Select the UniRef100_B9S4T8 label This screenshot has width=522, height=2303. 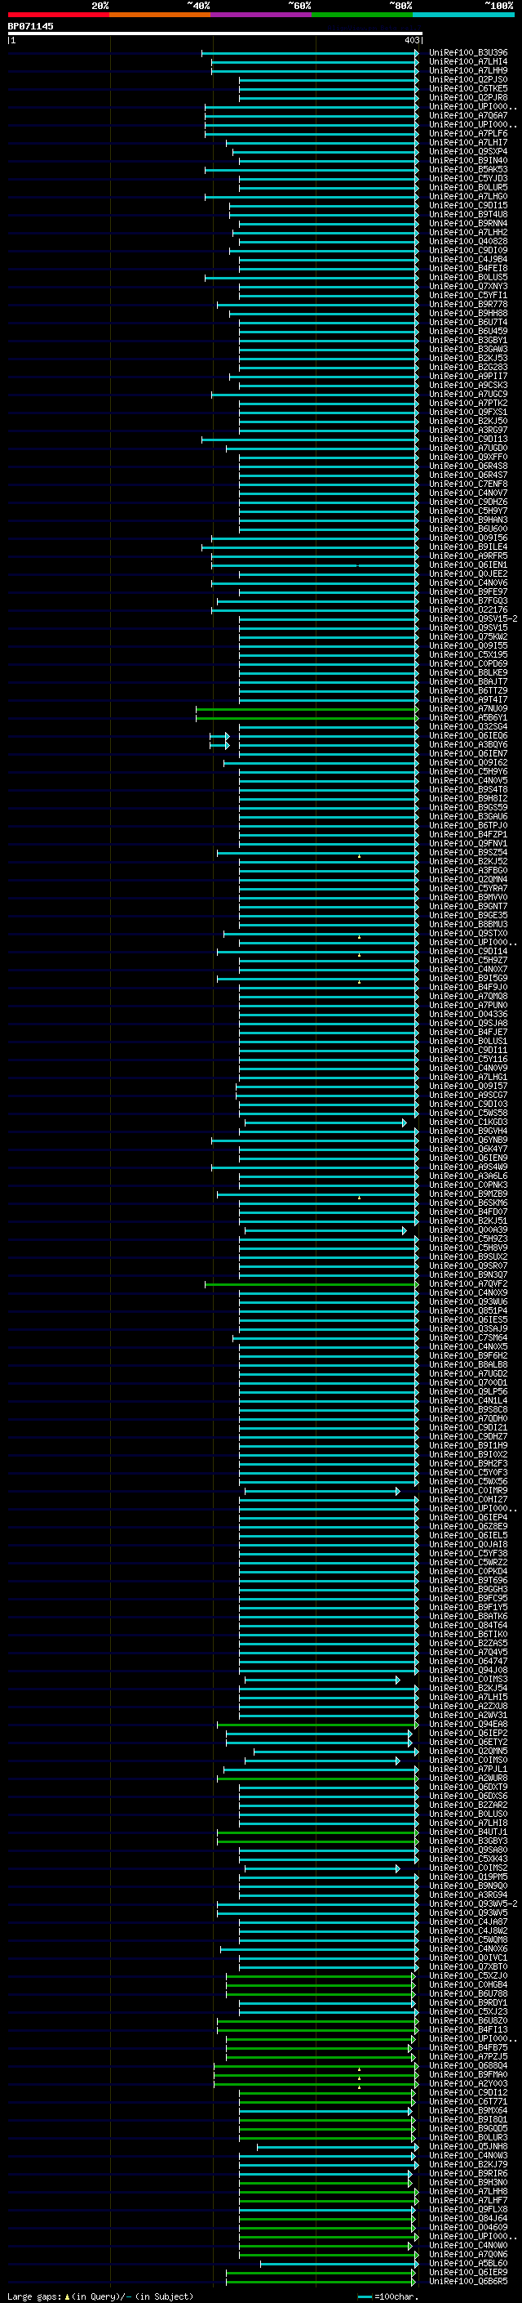tap(468, 790)
